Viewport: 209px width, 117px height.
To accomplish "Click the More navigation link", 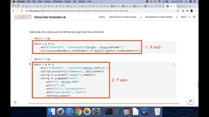I will (x=184, y=17).
